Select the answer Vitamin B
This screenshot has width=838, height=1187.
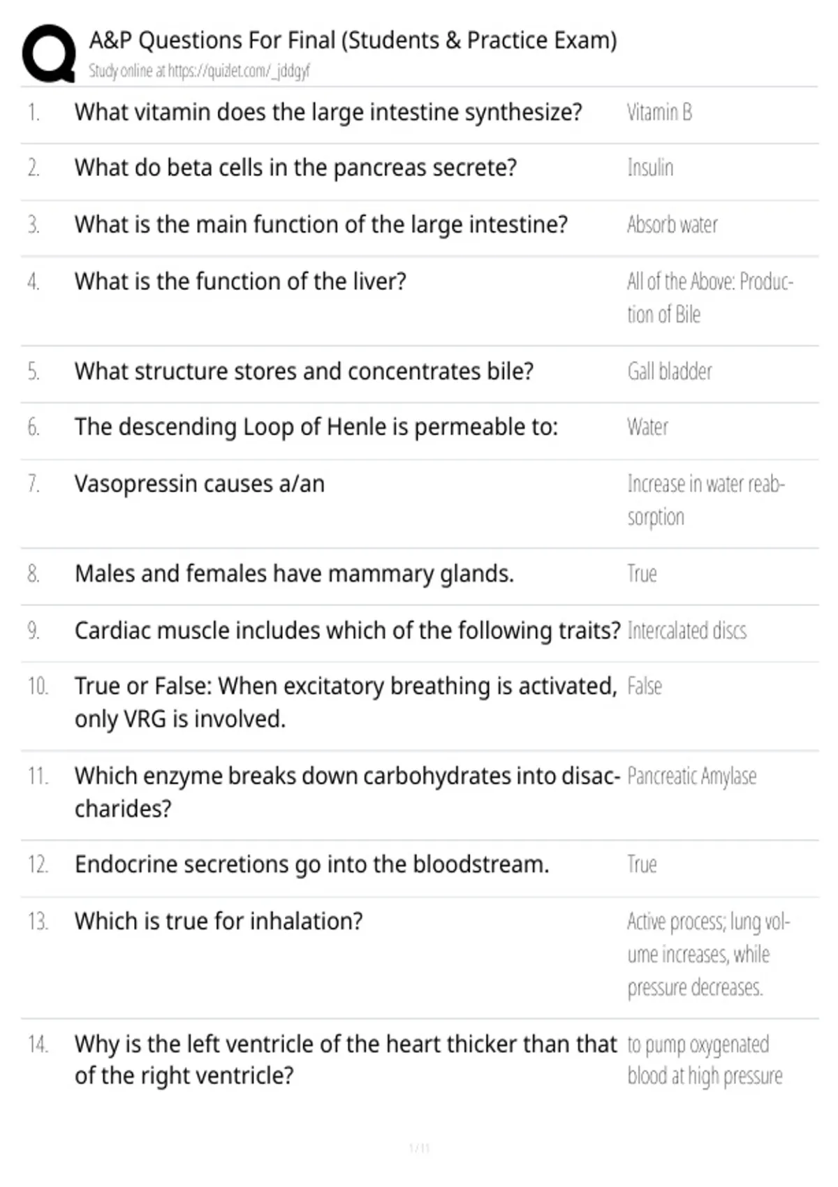click(659, 112)
